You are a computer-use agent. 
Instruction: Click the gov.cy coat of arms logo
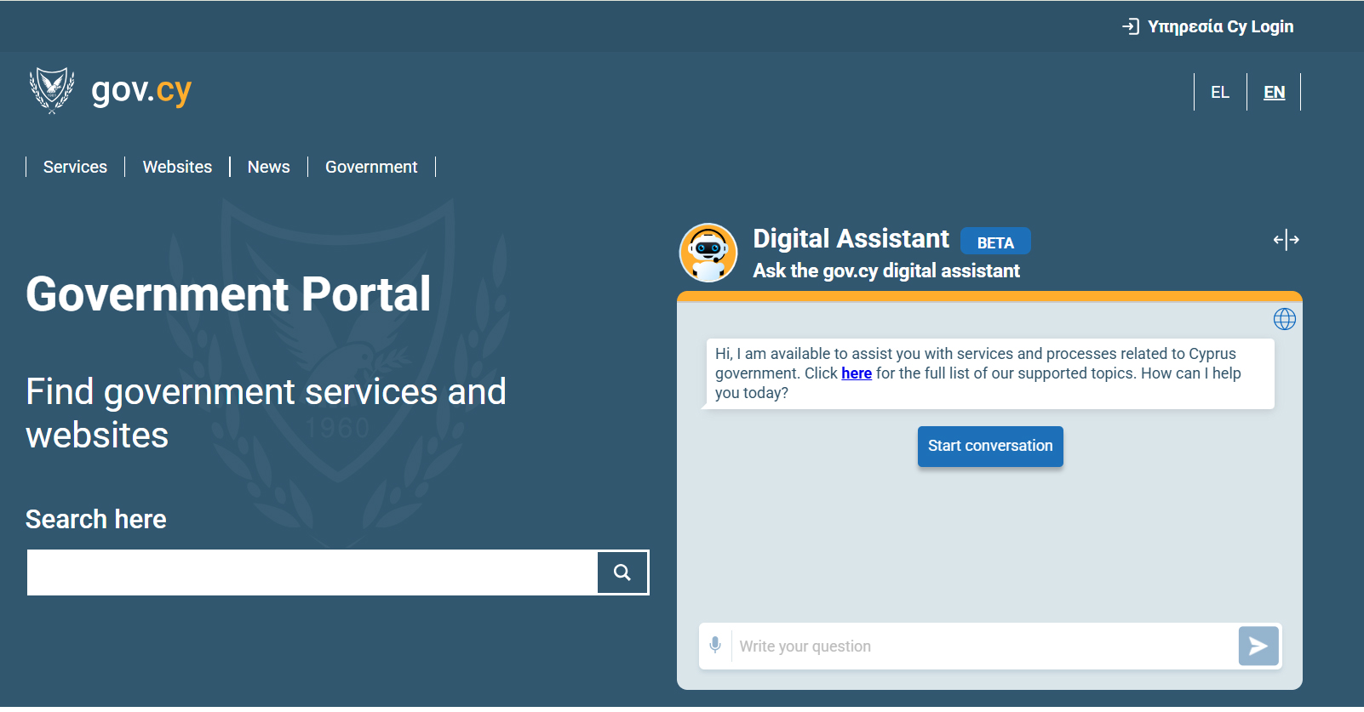tap(52, 90)
